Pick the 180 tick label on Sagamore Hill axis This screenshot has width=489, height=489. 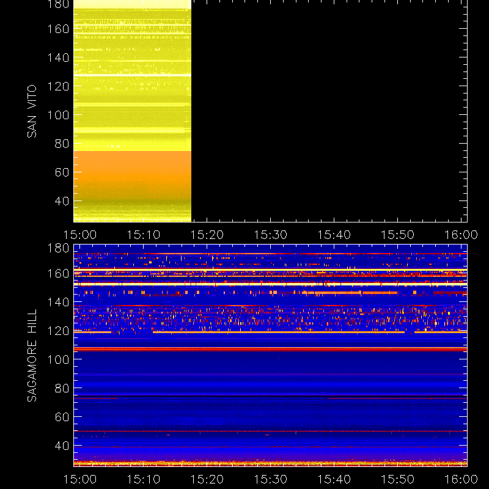[58, 248]
